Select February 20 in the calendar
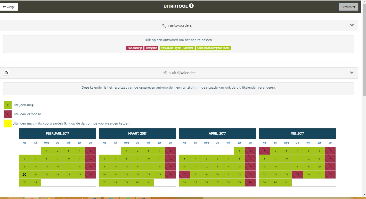366x199 pixels. [x=25, y=175]
